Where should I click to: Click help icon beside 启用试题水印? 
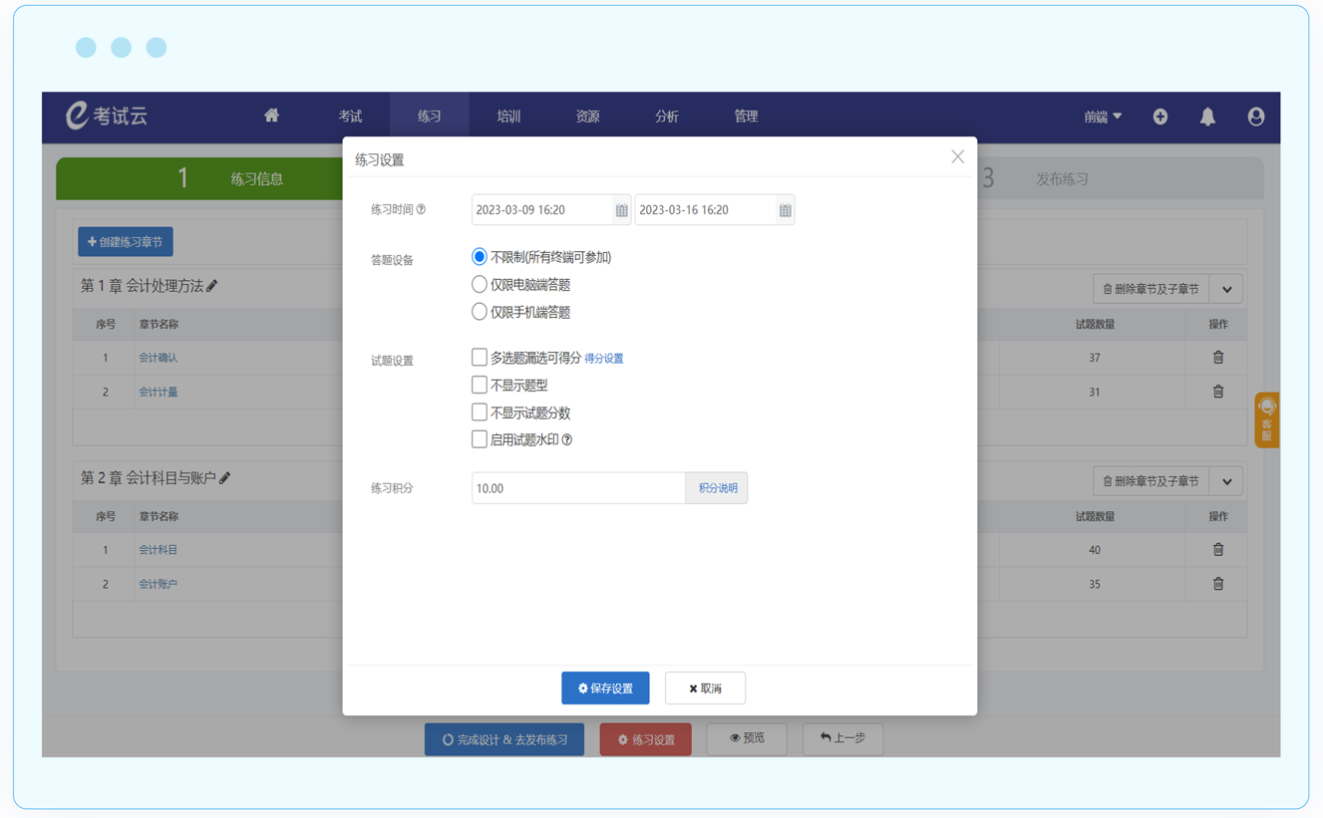click(x=567, y=439)
